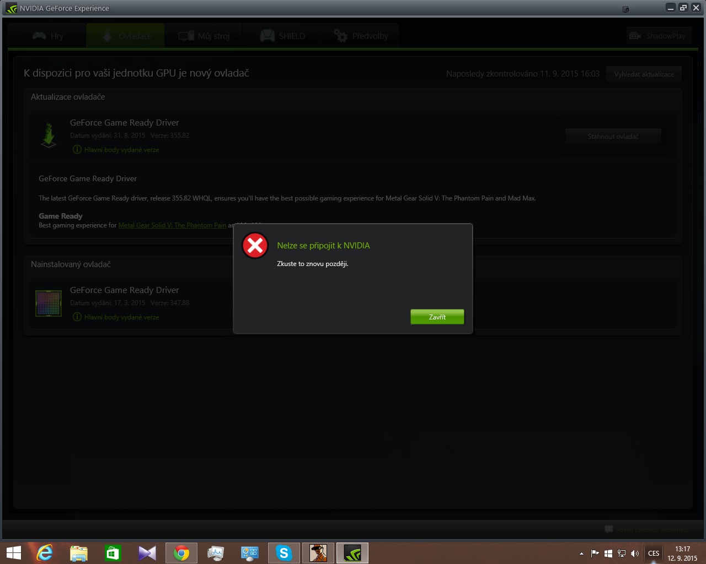Open Hlavní body vydané verze under Nainstalovaný ovladač
Screen dimensions: 706x564
tap(116, 317)
